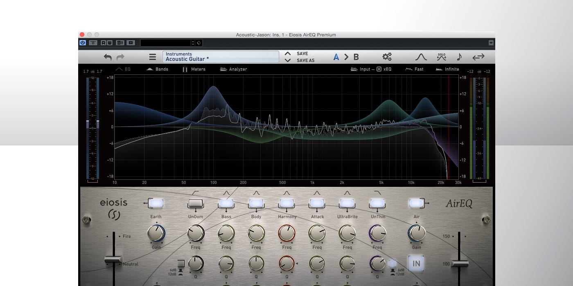Click the IN button
The image size is (573, 286).
pyautogui.click(x=416, y=264)
